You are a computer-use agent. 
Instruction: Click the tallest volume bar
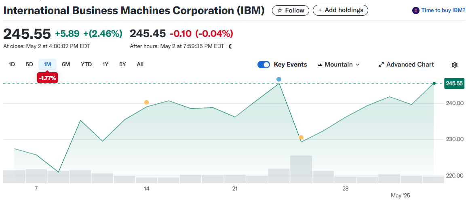click(x=301, y=169)
